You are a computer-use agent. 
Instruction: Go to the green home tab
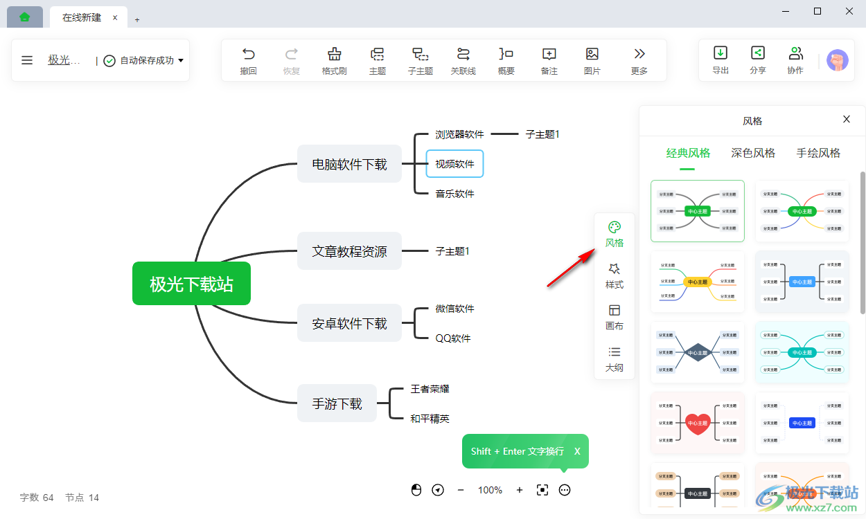click(25, 17)
